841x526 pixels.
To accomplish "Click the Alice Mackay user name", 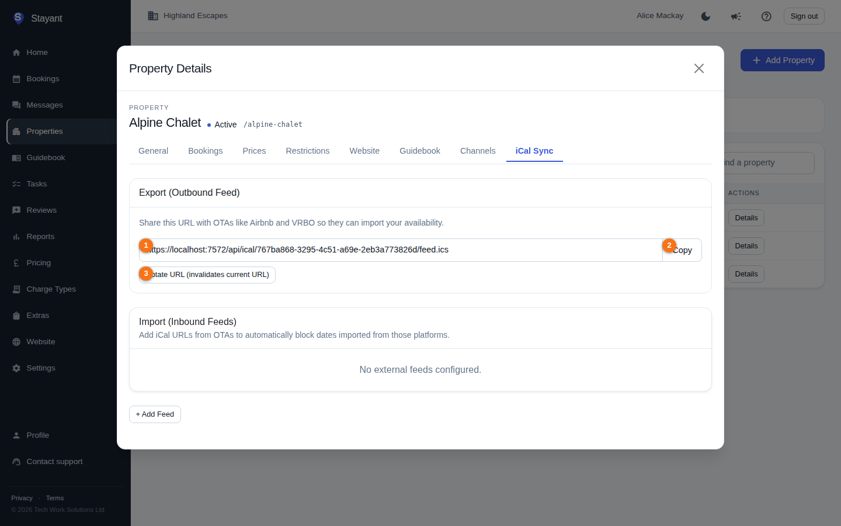I will pos(660,16).
